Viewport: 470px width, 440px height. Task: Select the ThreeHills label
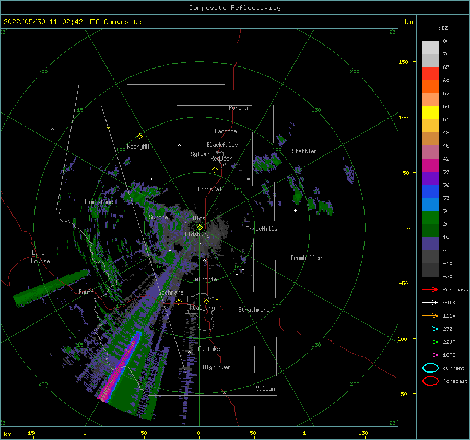coord(262,229)
